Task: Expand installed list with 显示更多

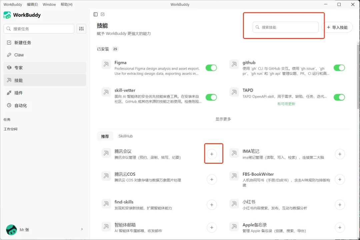Action: [223, 119]
